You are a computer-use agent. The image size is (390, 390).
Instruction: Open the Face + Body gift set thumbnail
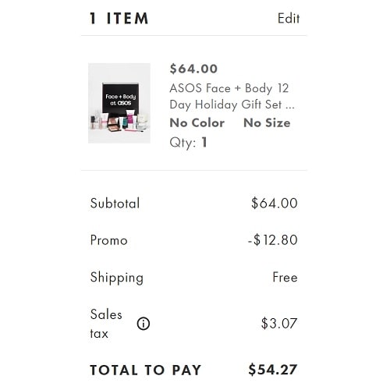click(119, 103)
